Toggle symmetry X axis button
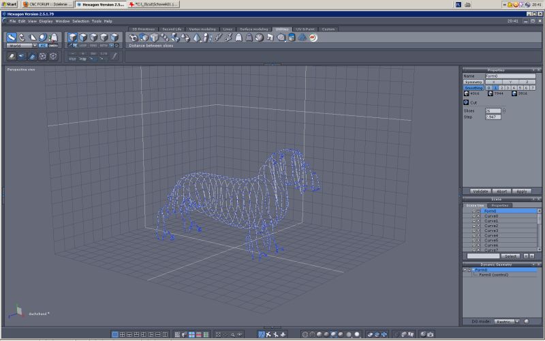This screenshot has width=545, height=341. pyautogui.click(x=493, y=82)
